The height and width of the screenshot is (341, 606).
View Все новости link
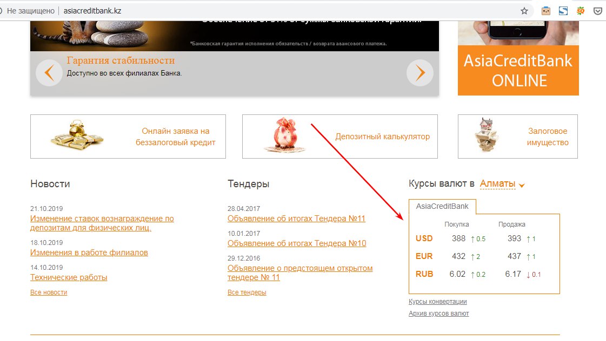(49, 292)
